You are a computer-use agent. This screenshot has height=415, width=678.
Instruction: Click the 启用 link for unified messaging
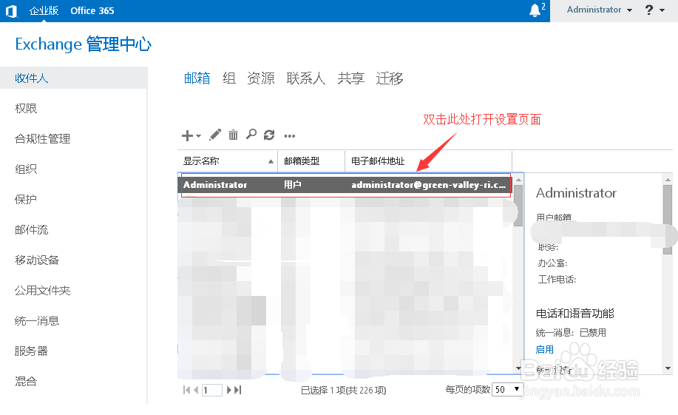pos(545,349)
